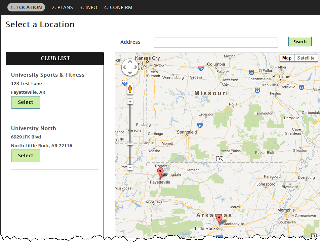Switch map to Map view

click(287, 58)
